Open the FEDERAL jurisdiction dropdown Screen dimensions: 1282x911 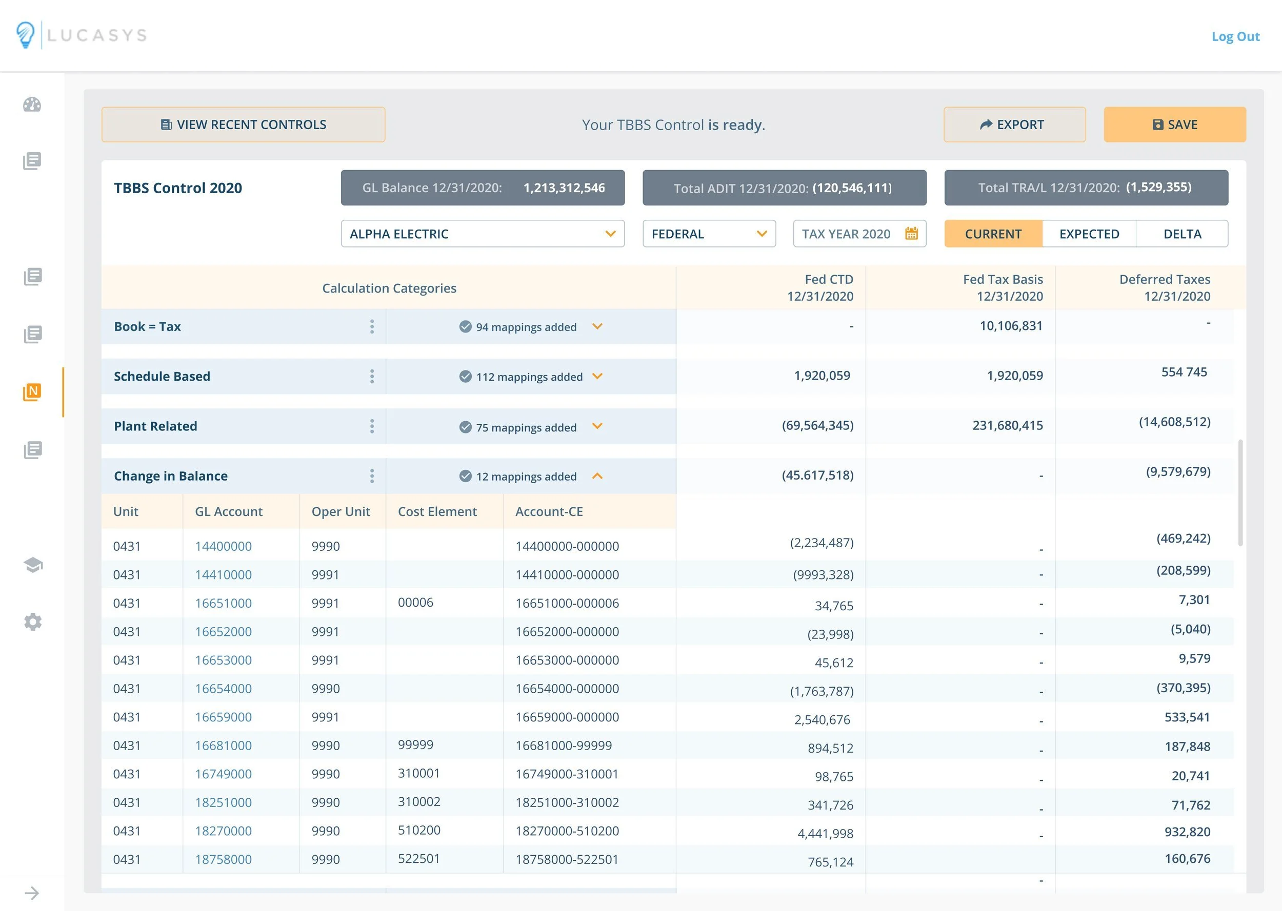pyautogui.click(x=708, y=234)
